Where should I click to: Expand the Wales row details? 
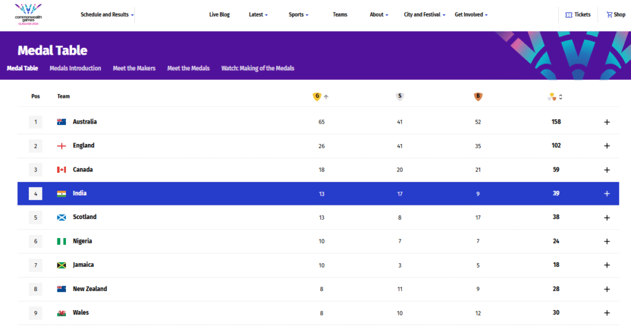coord(607,312)
